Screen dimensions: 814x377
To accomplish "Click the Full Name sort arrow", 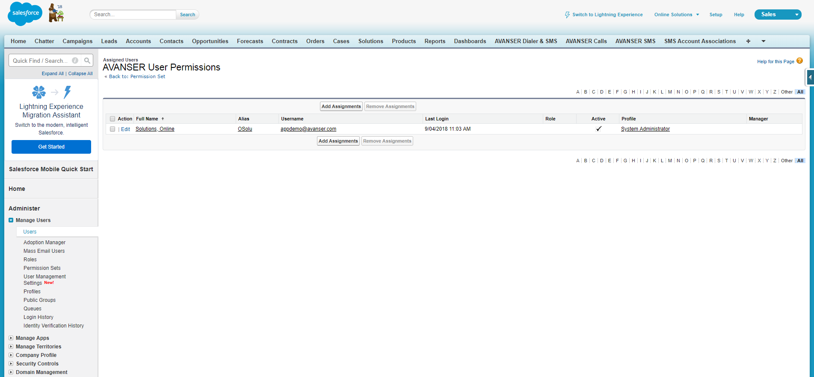I will tap(163, 119).
